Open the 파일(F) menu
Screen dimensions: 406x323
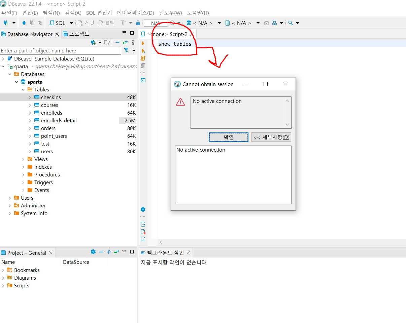coord(9,13)
